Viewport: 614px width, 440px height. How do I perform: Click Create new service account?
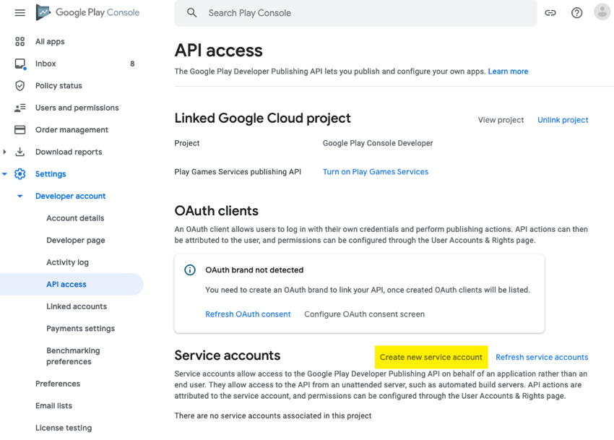(431, 357)
